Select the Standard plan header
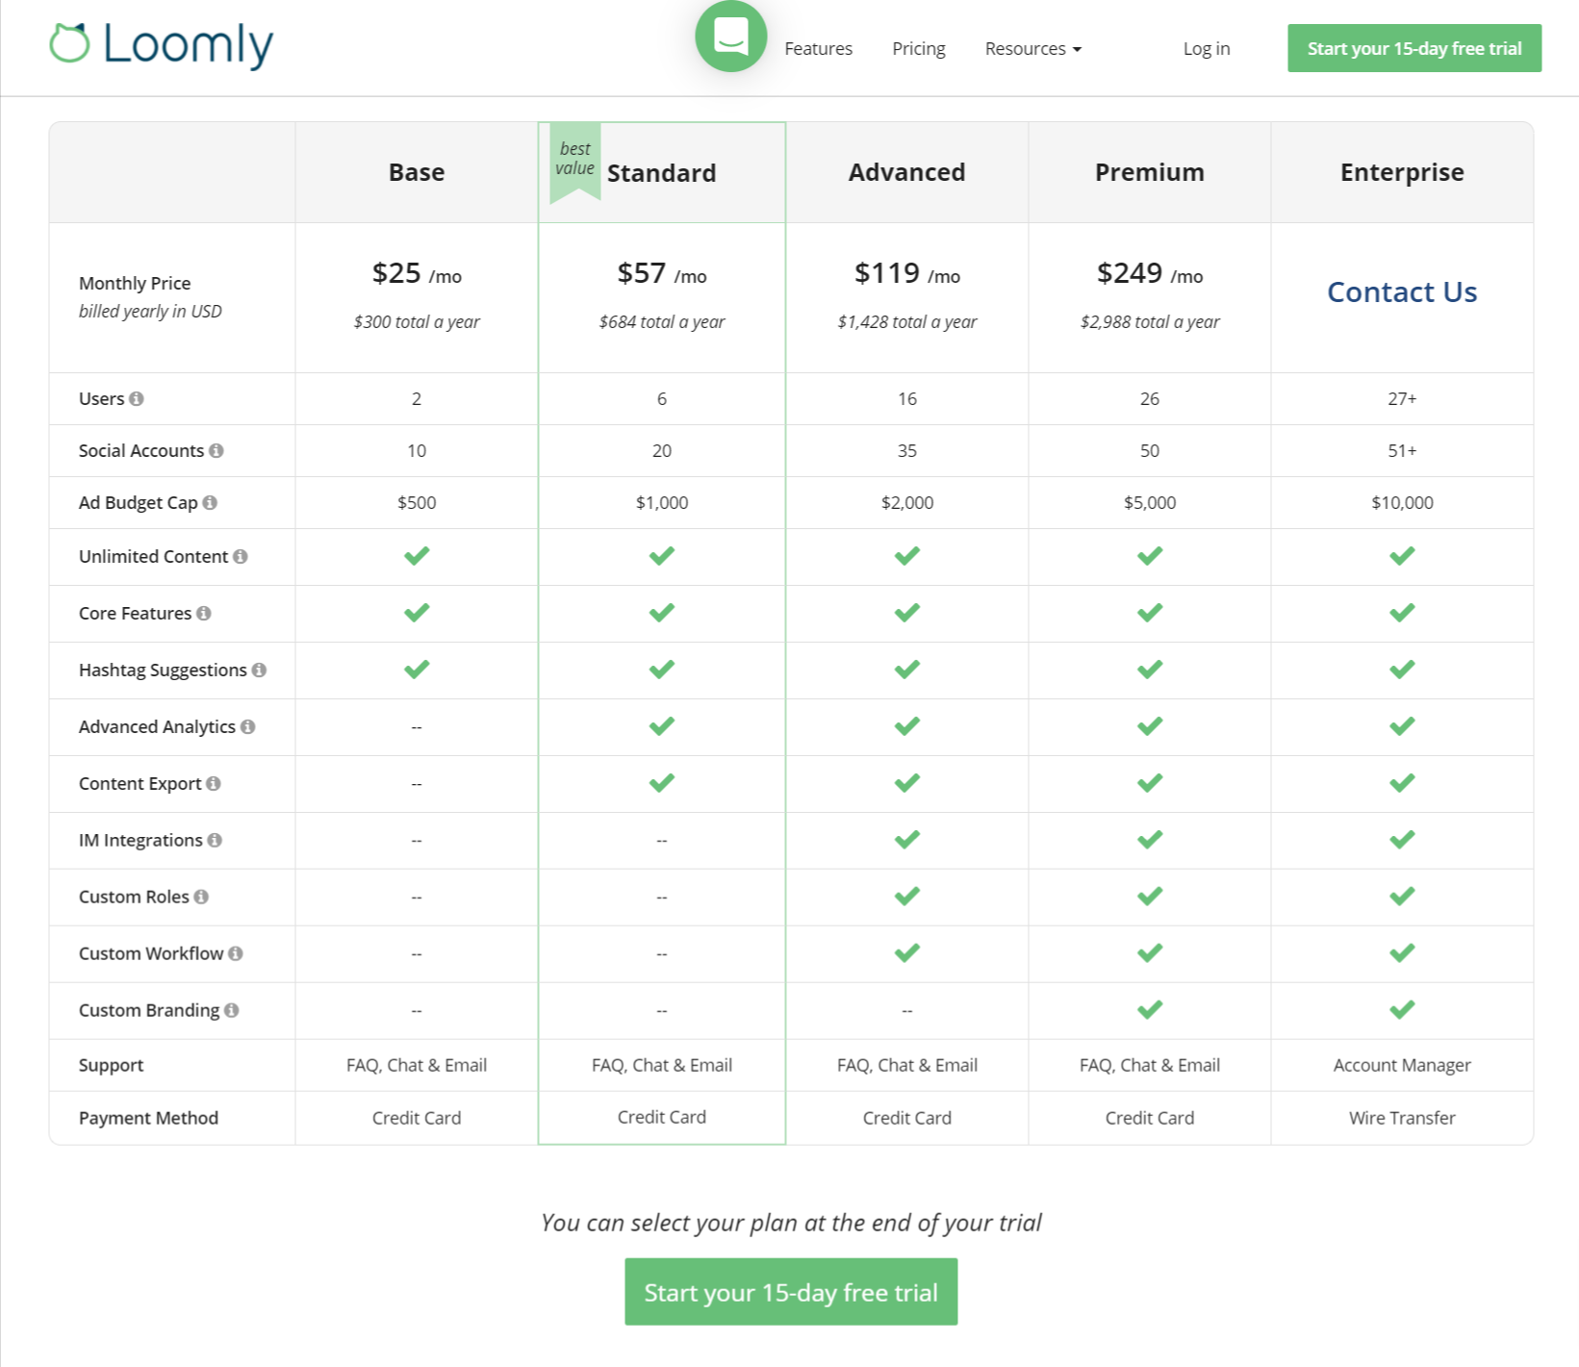This screenshot has height=1367, width=1579. coord(662,173)
